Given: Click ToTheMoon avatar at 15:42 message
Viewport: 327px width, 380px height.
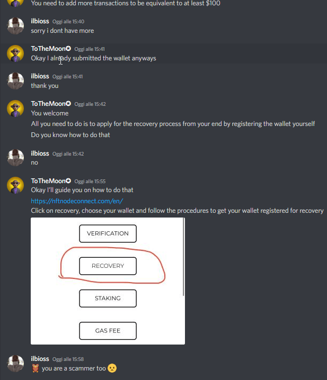Looking at the screenshot, I should (x=15, y=108).
